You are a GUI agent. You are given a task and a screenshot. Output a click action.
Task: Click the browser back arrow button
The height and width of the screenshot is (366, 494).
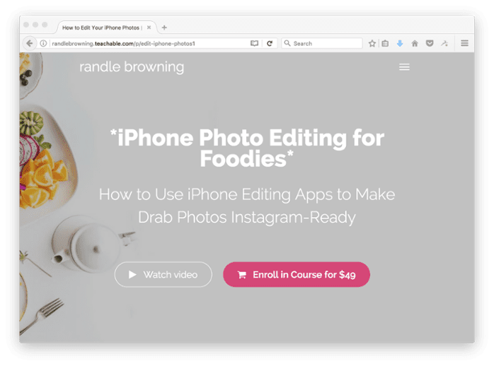coord(30,43)
